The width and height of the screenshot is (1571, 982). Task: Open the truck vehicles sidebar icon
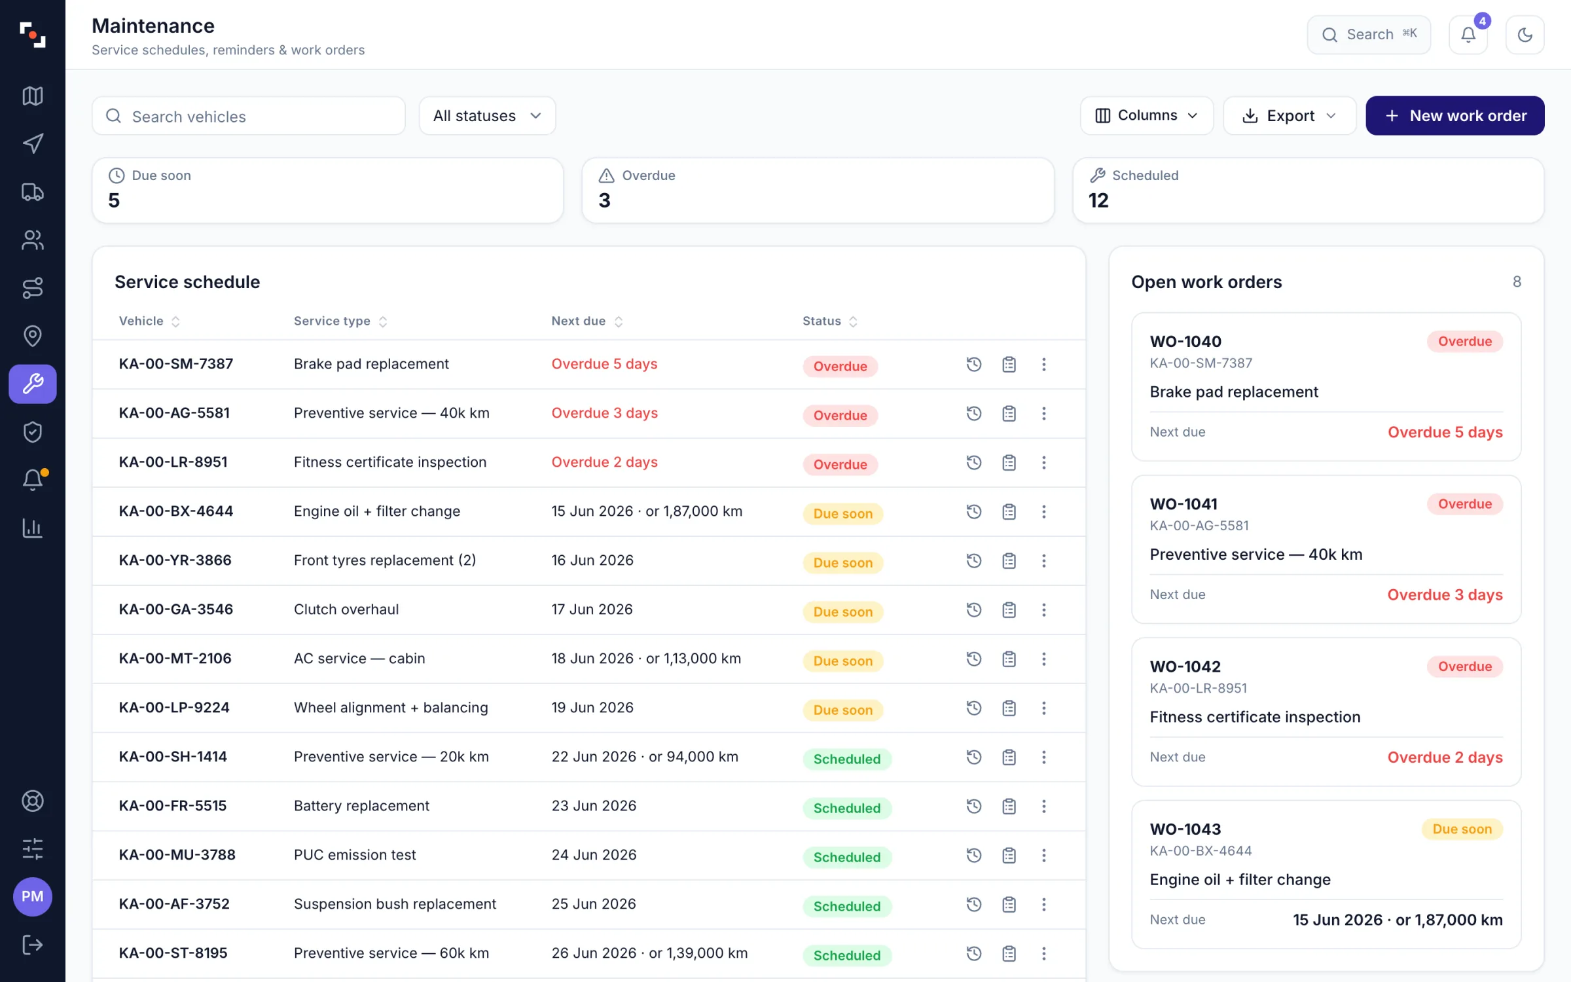coord(32,192)
